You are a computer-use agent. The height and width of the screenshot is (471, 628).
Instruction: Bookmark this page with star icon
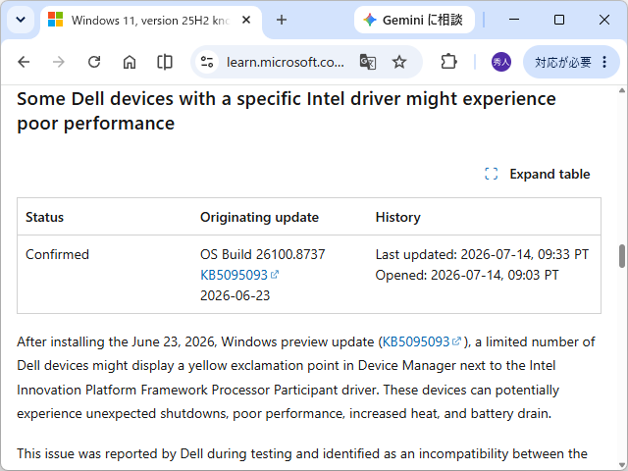pos(399,62)
